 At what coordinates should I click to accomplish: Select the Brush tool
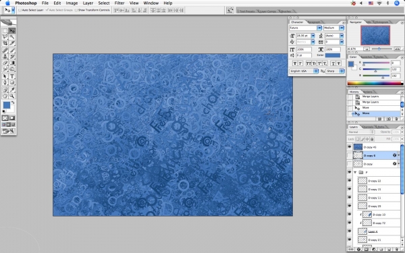[x=12, y=51]
